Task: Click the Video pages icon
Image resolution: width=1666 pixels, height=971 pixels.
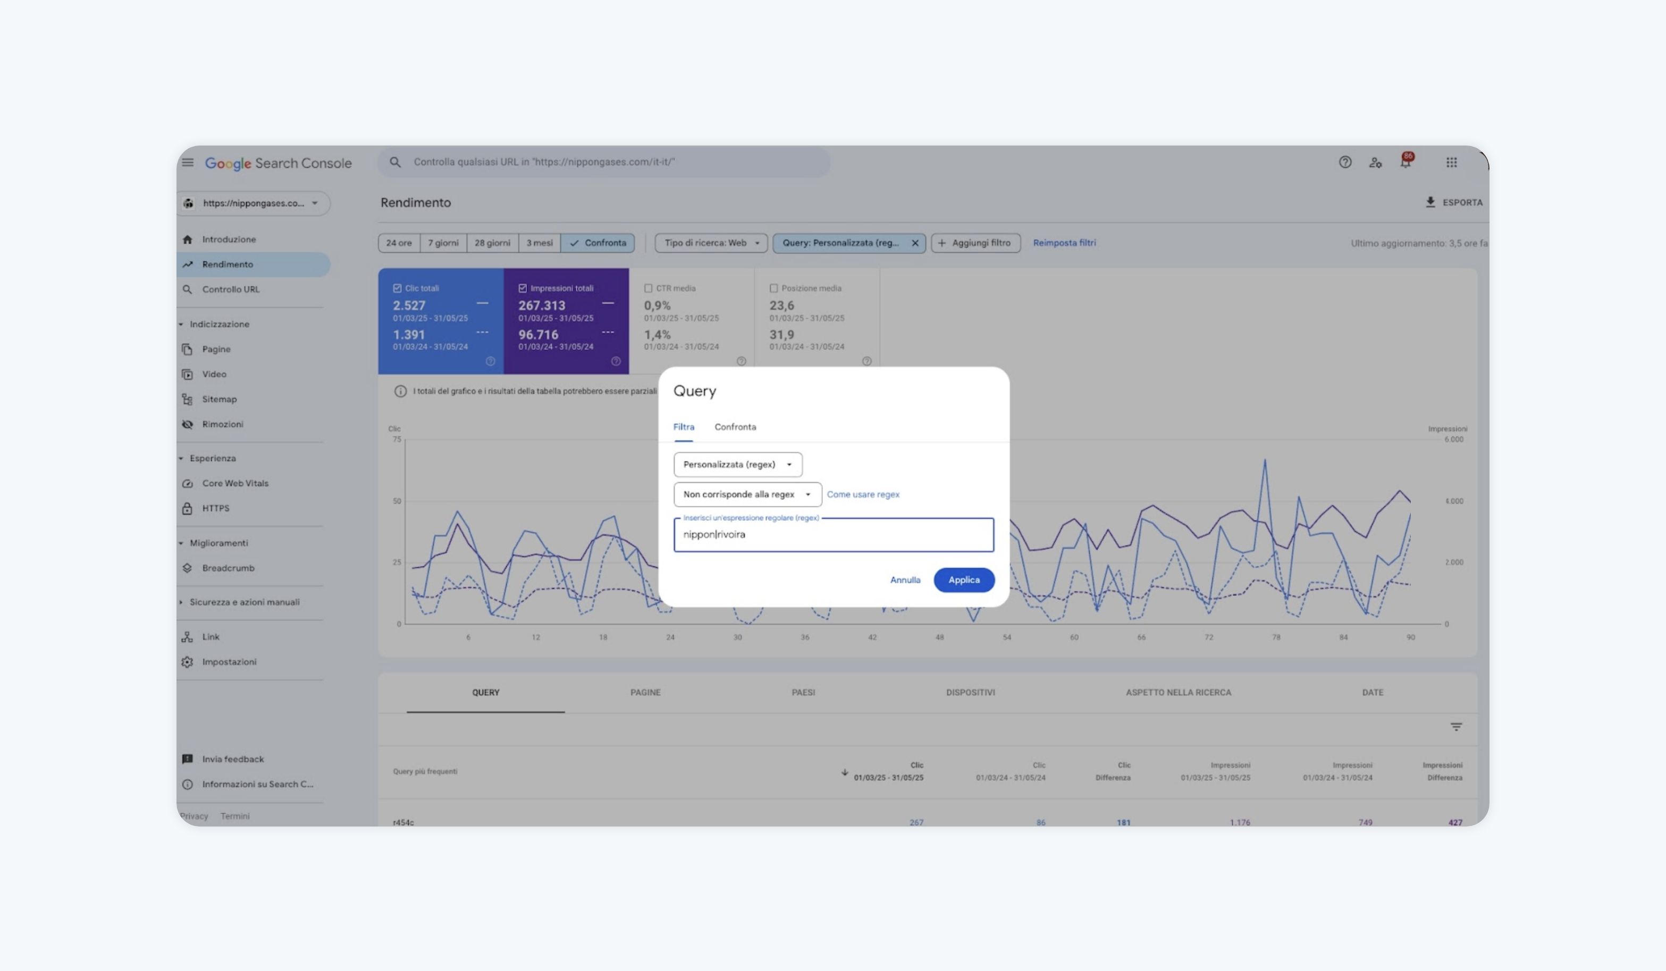Action: point(188,374)
